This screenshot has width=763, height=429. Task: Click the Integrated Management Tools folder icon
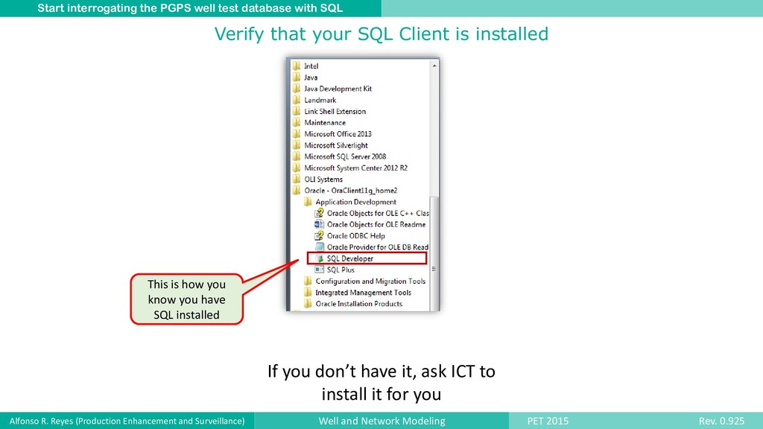pyautogui.click(x=308, y=292)
